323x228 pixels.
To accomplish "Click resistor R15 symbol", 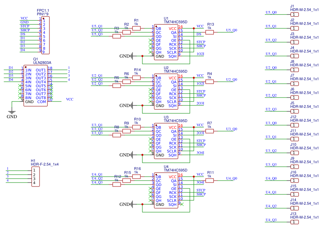I will pyautogui.click(x=127, y=181).
